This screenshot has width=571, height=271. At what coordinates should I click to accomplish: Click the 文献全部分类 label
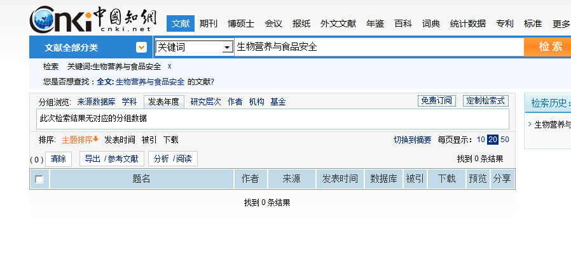[x=71, y=48]
